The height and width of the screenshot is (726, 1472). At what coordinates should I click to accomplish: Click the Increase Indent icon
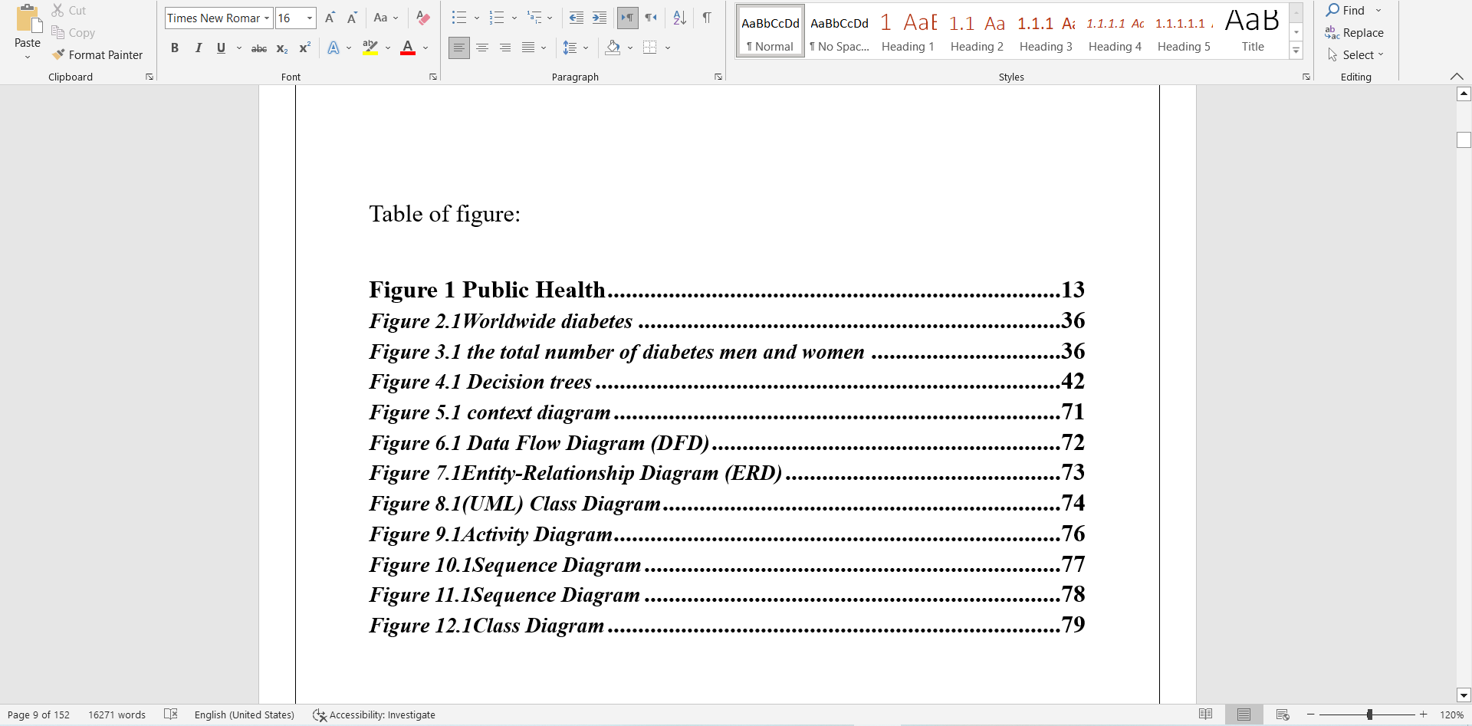(600, 18)
